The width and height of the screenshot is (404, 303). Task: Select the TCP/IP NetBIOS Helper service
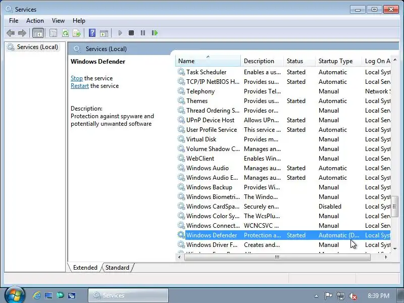pos(283,82)
